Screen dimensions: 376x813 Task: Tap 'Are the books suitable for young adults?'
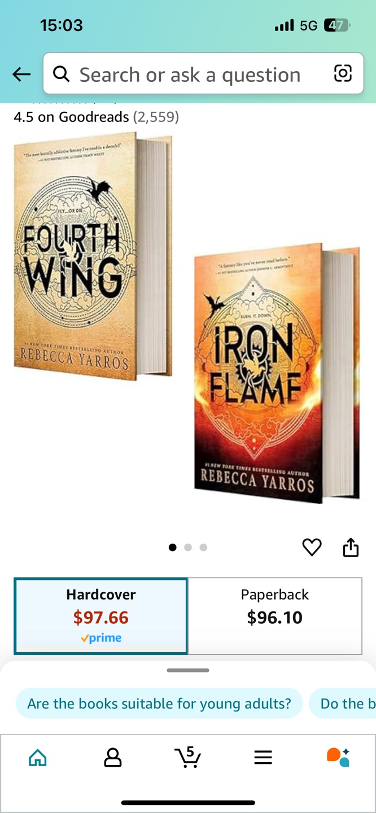(159, 703)
